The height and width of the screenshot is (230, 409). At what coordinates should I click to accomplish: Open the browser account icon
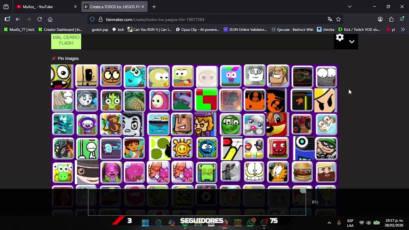click(380, 19)
